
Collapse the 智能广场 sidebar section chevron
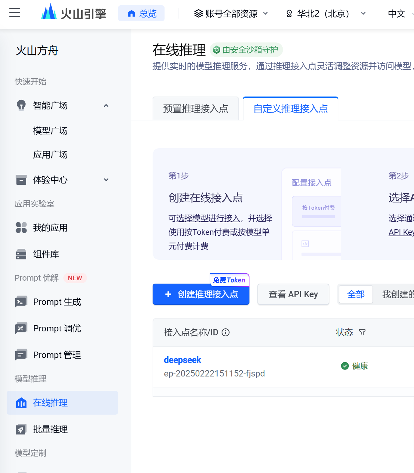click(x=106, y=105)
